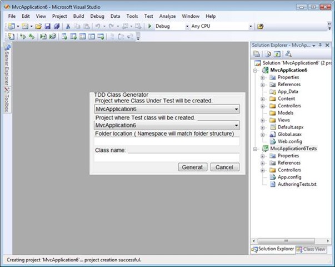This screenshot has width=335, height=267.
Task: Click Refresh icon in Solution Explorer toolbar
Action: click(x=277, y=54)
